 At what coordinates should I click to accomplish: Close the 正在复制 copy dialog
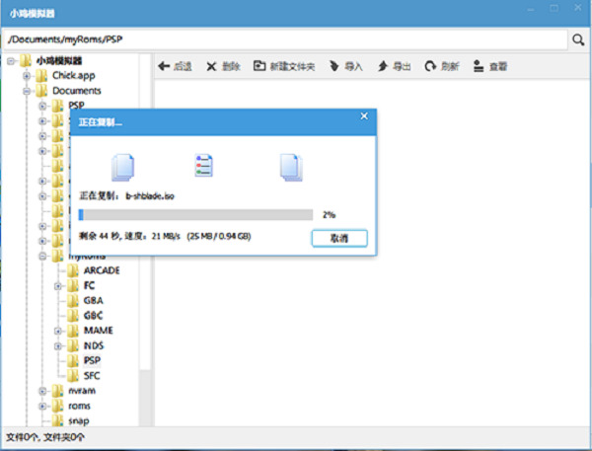click(364, 116)
